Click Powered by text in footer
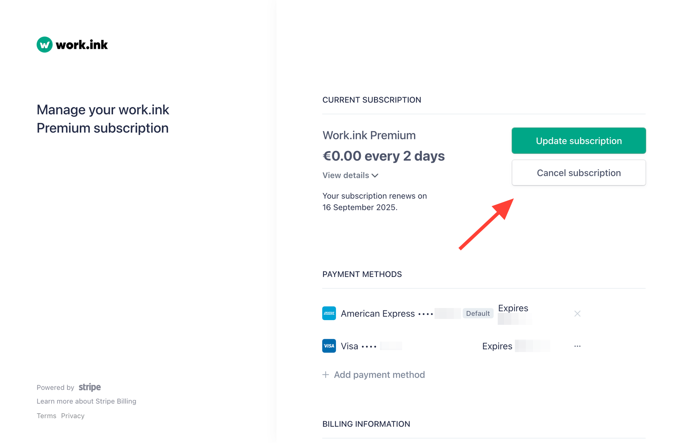The width and height of the screenshot is (681, 443). 55,387
